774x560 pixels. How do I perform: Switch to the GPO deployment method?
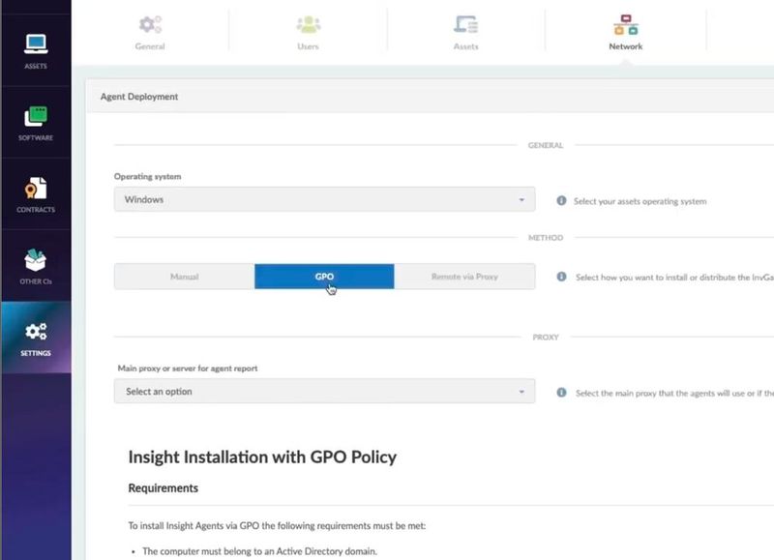(325, 276)
